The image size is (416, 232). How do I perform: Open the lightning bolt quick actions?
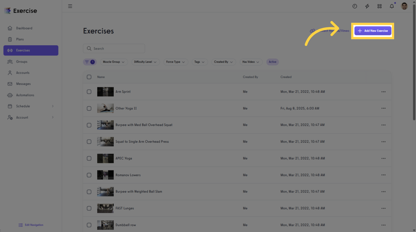click(367, 6)
